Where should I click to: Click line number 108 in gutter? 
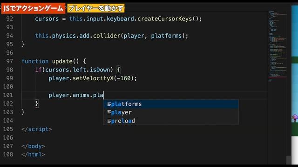[x=8, y=154]
